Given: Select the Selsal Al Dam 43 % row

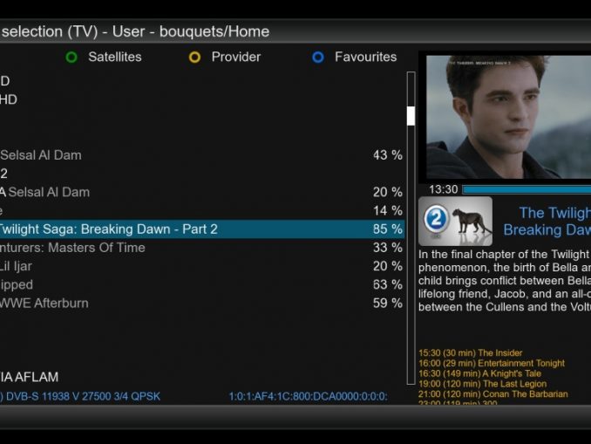Looking at the screenshot, I should point(202,155).
